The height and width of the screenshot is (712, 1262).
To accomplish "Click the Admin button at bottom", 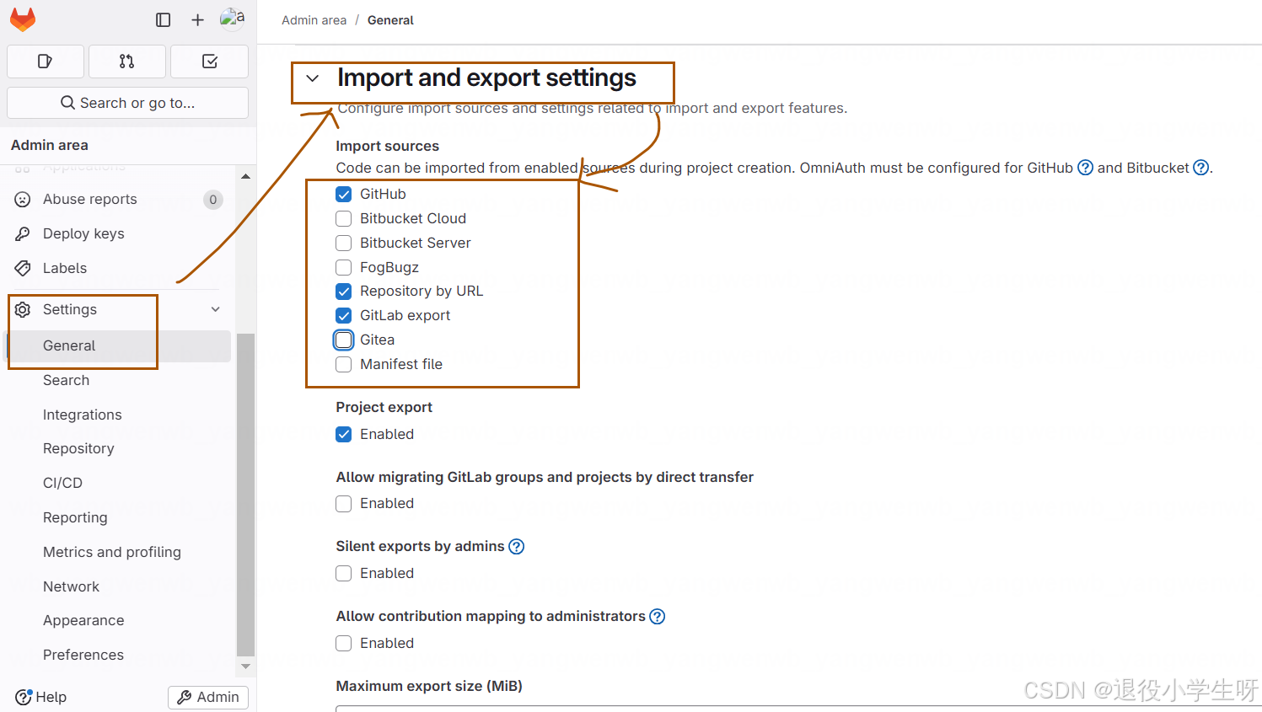I will coord(208,698).
